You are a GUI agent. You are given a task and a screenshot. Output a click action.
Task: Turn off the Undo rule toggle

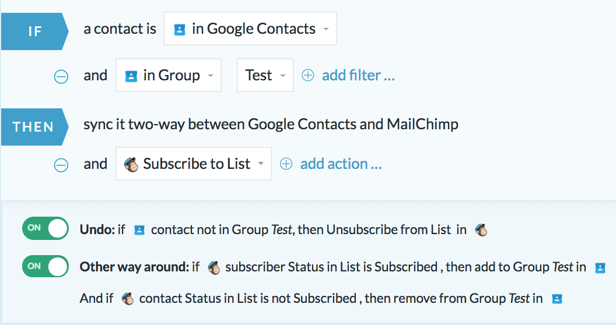click(x=45, y=228)
